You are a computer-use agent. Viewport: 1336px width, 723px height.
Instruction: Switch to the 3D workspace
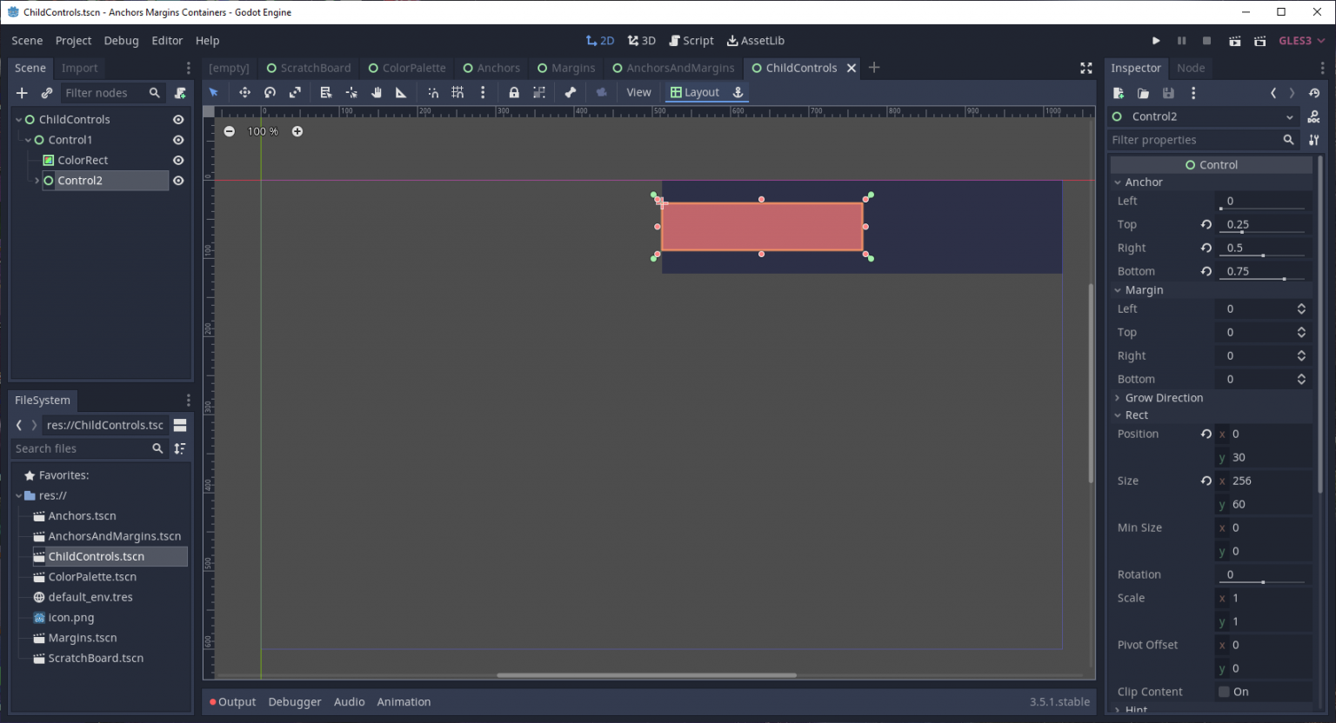tap(640, 40)
